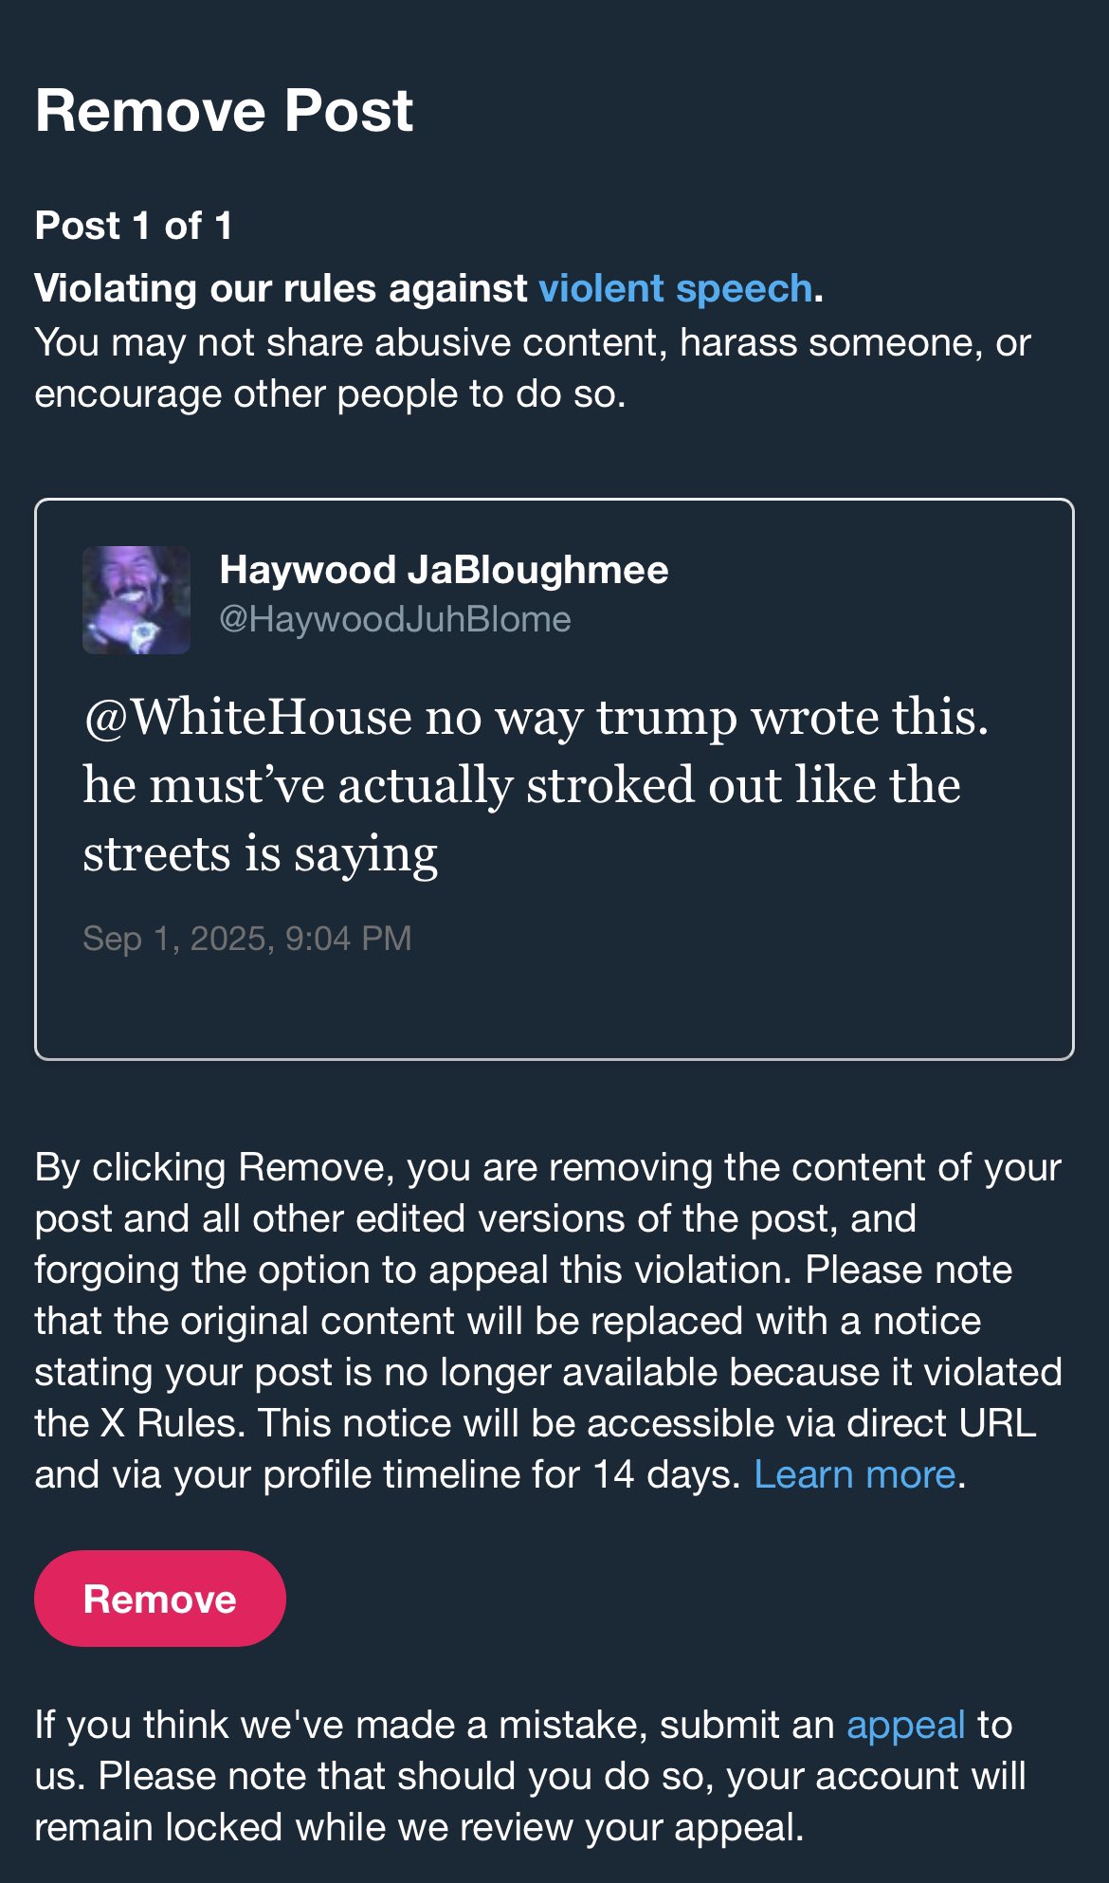Click the Post 1 of 1 label

coord(134,226)
